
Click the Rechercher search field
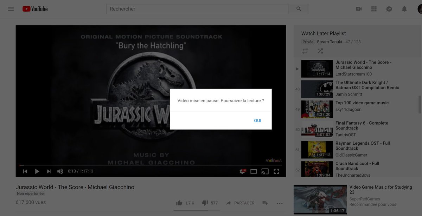point(198,9)
